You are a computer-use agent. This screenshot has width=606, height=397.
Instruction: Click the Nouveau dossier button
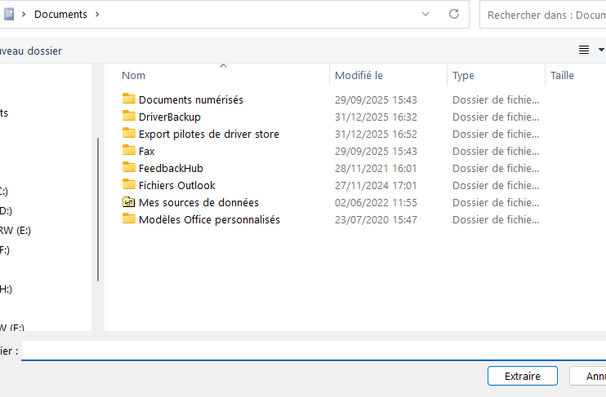[31, 51]
